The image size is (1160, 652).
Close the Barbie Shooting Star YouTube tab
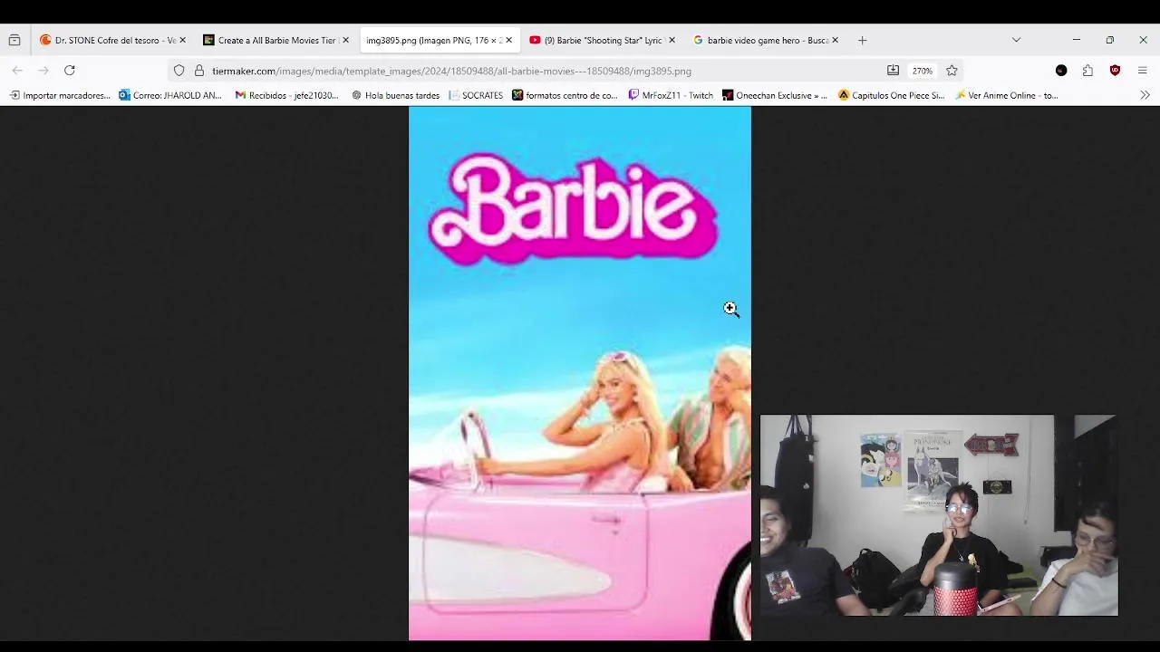(672, 40)
